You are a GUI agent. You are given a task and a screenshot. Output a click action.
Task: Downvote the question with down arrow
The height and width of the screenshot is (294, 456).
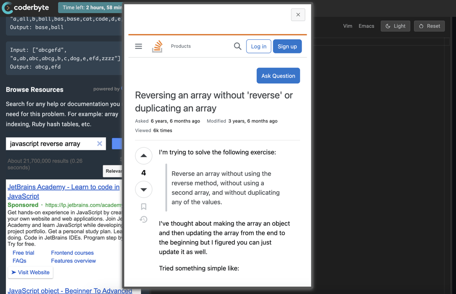(144, 189)
